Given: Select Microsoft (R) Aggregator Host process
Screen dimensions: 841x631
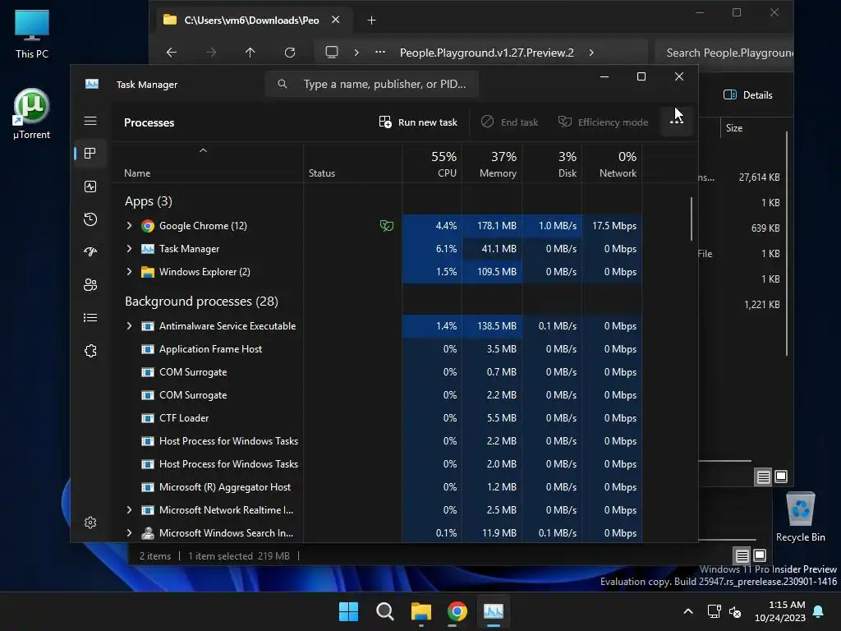Looking at the screenshot, I should [x=377, y=487].
